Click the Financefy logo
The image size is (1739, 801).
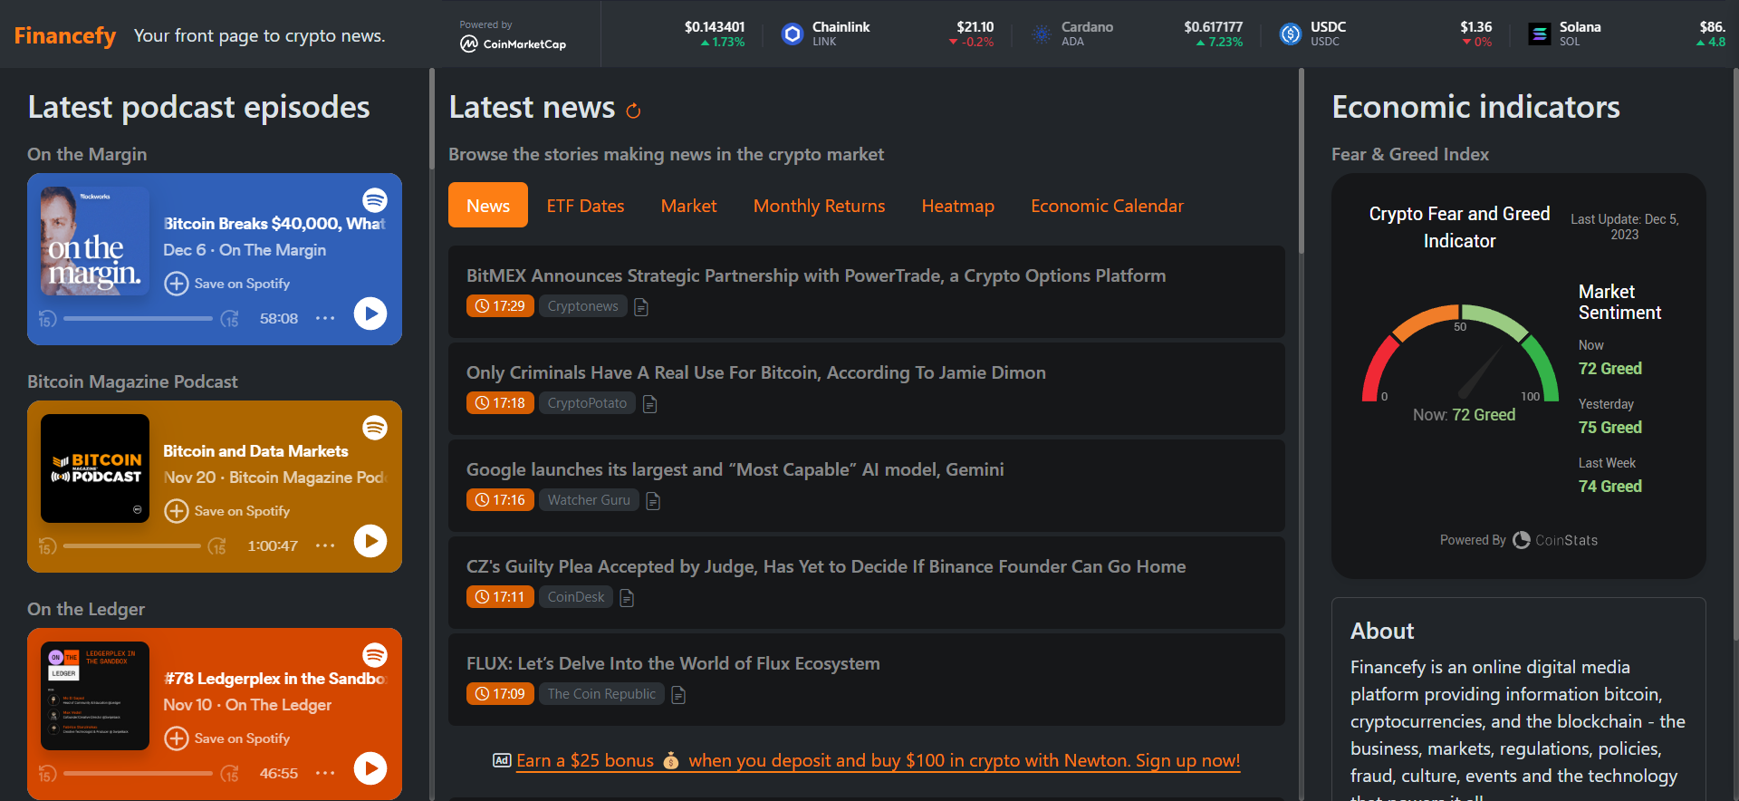65,35
